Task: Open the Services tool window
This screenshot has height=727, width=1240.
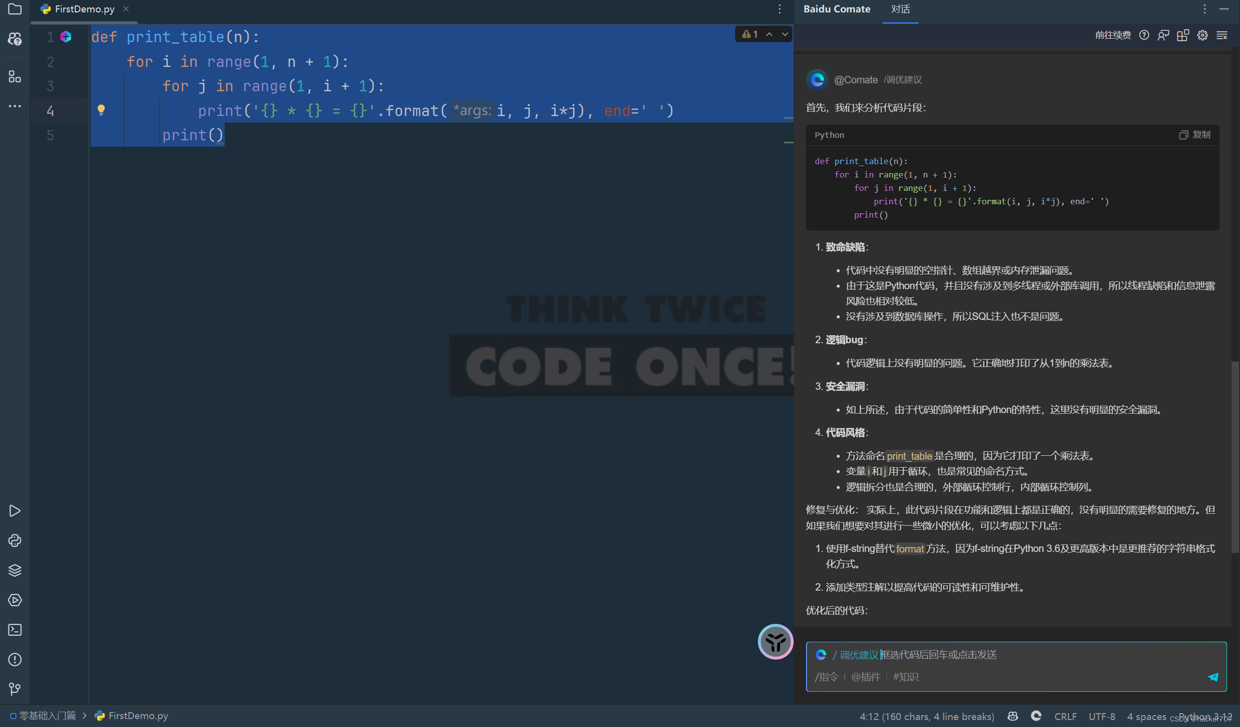Action: [15, 600]
